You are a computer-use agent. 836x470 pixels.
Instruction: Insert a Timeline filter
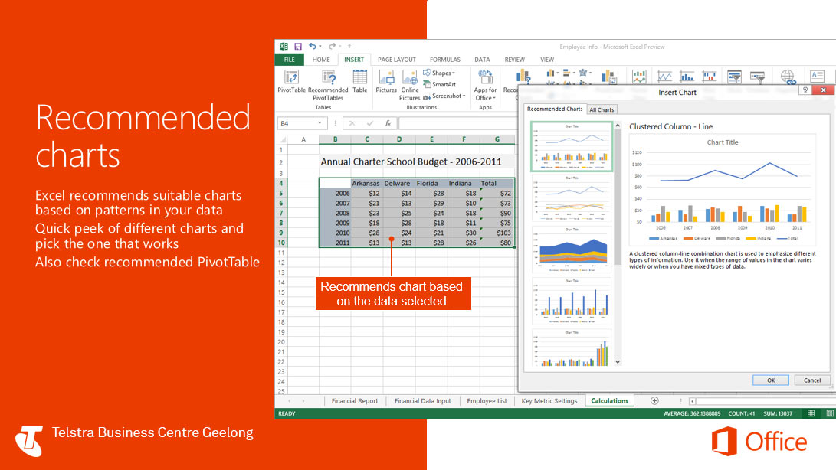757,77
